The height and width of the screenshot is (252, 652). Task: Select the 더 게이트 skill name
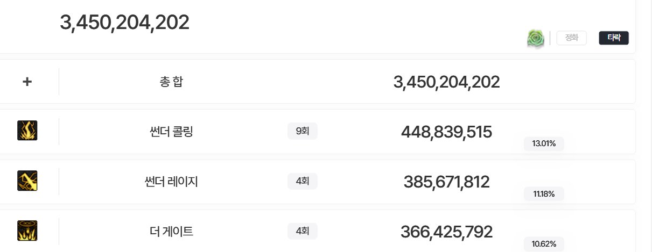coord(171,232)
